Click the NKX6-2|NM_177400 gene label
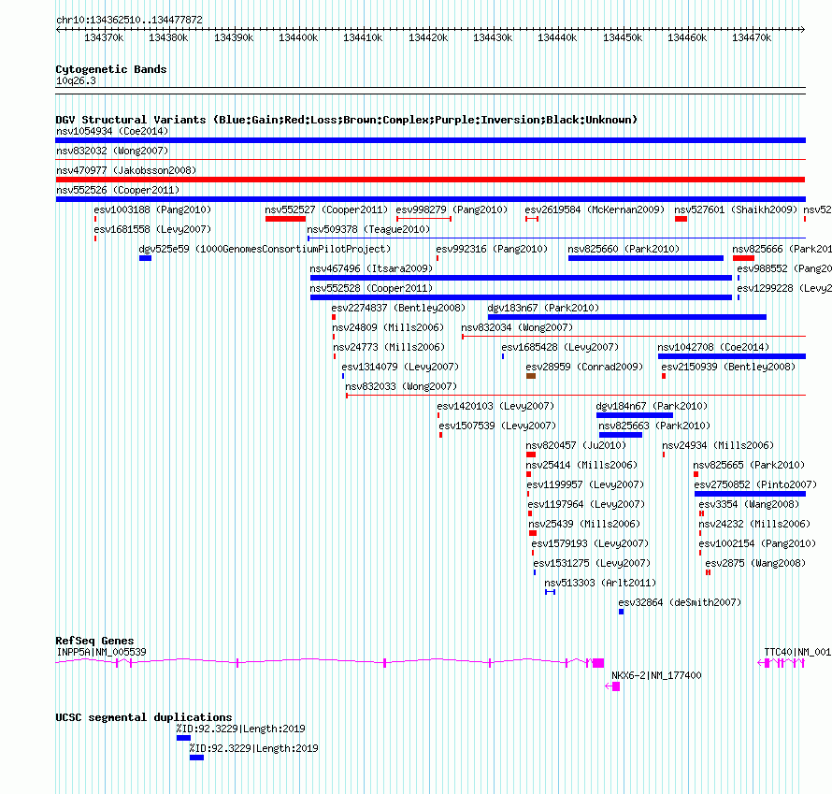 pyautogui.click(x=656, y=675)
